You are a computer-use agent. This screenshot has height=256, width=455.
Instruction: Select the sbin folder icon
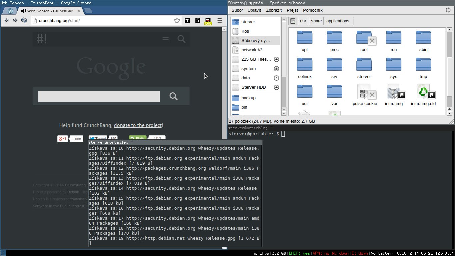423,38
